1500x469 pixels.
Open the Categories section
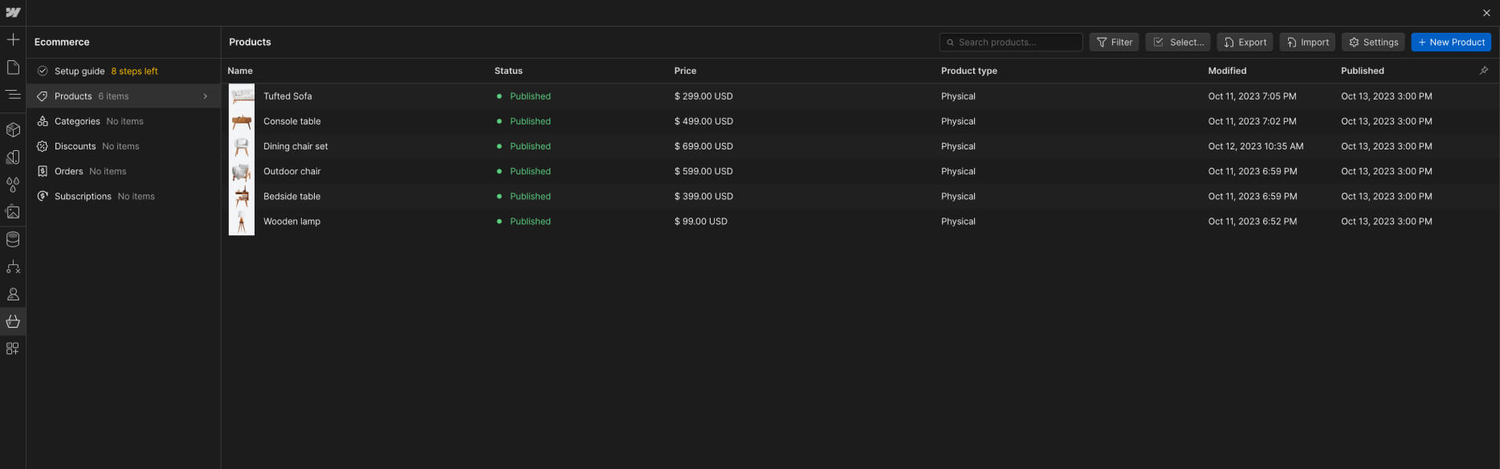(124, 121)
